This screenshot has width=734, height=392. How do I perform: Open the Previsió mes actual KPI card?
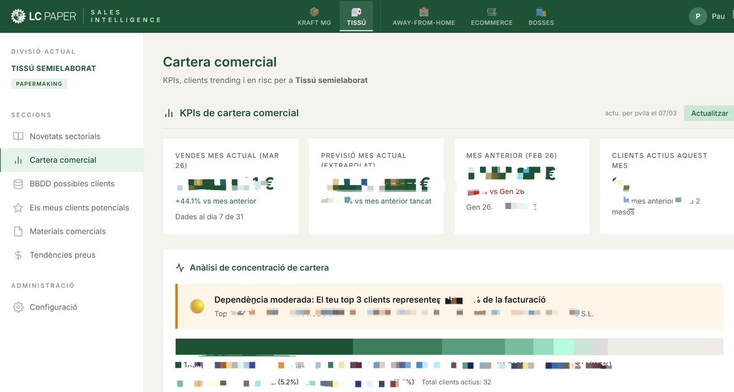pyautogui.click(x=376, y=186)
